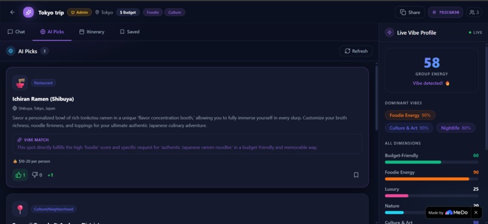Click the DOMINANT VIBES heading
This screenshot has height=224, width=488.
403,103
